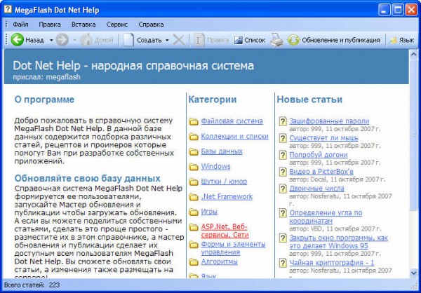Screen dimensions: 421x293
Task: Click help icon beside Двоичные числа
Action: [283, 189]
